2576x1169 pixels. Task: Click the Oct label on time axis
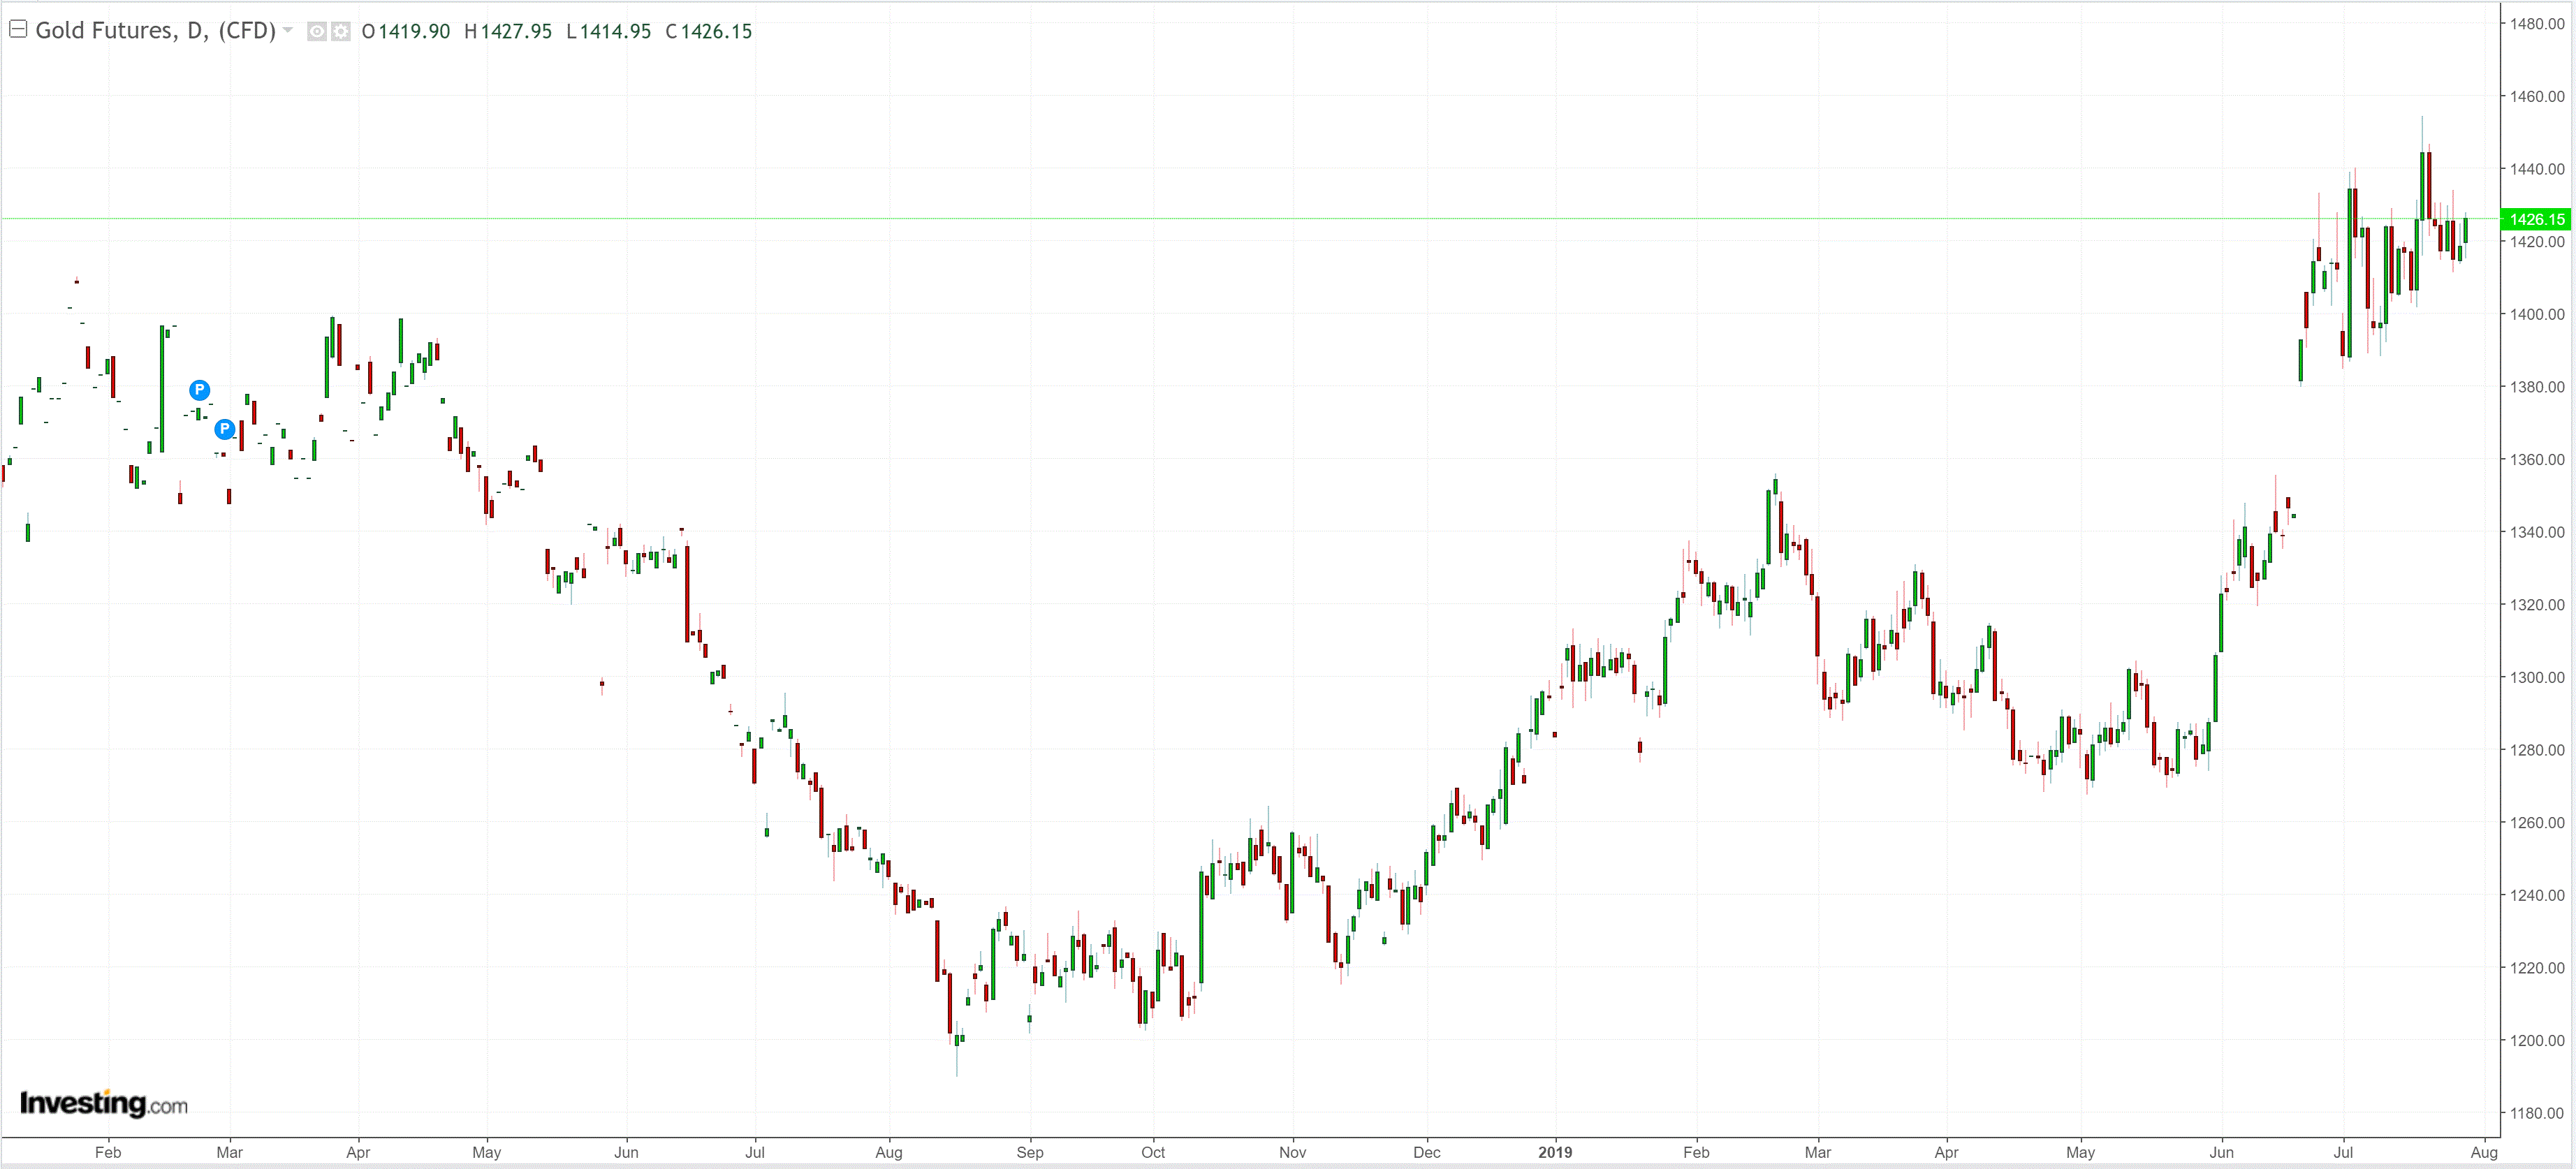pos(1153,1152)
